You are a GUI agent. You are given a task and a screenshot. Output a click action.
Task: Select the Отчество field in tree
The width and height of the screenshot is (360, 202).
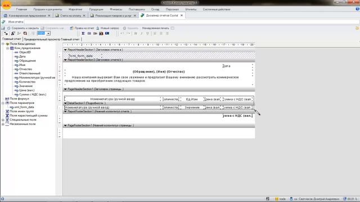click(25, 69)
